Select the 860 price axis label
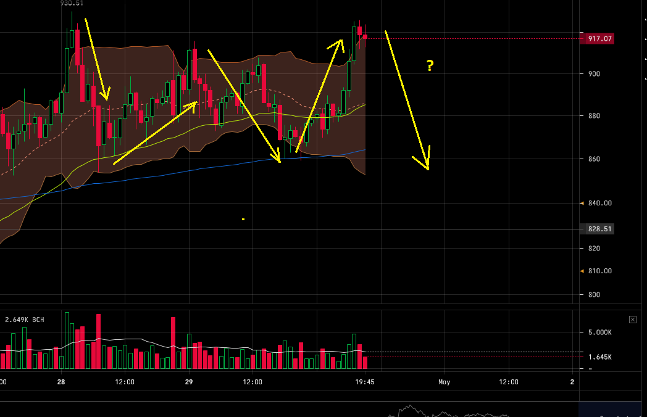 (594, 159)
